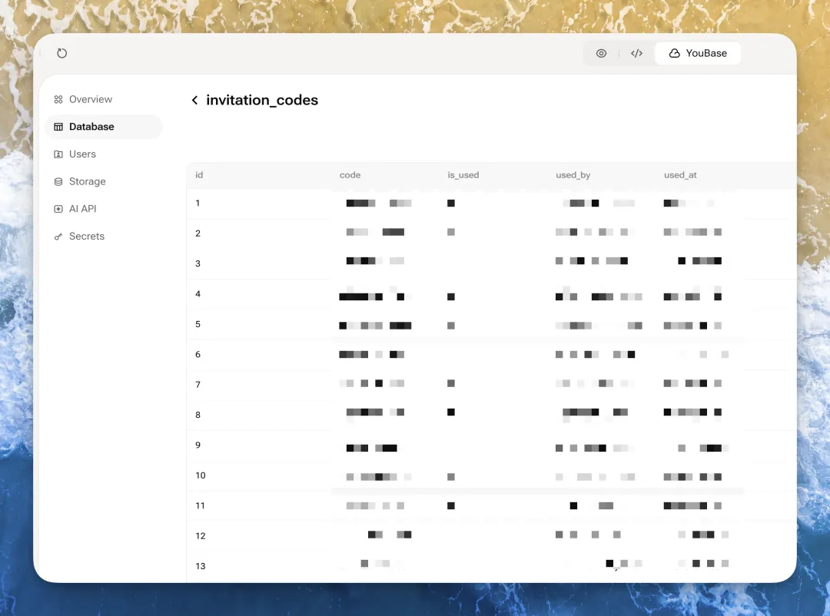Select row with id 6
This screenshot has height=616, width=830.
pos(198,355)
